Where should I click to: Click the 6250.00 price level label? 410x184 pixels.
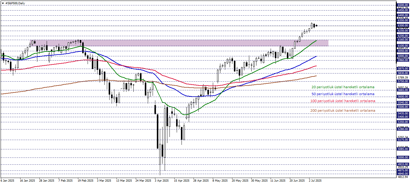pos(402,31)
